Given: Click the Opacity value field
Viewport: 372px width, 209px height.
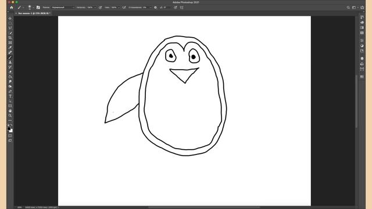Looking at the screenshot, I should 90,8.
